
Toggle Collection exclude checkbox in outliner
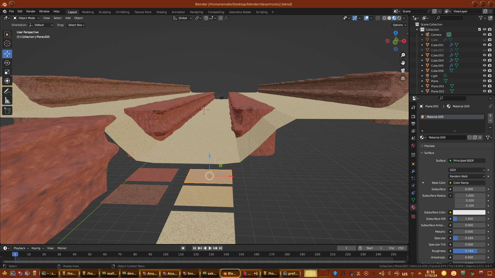[x=480, y=29]
